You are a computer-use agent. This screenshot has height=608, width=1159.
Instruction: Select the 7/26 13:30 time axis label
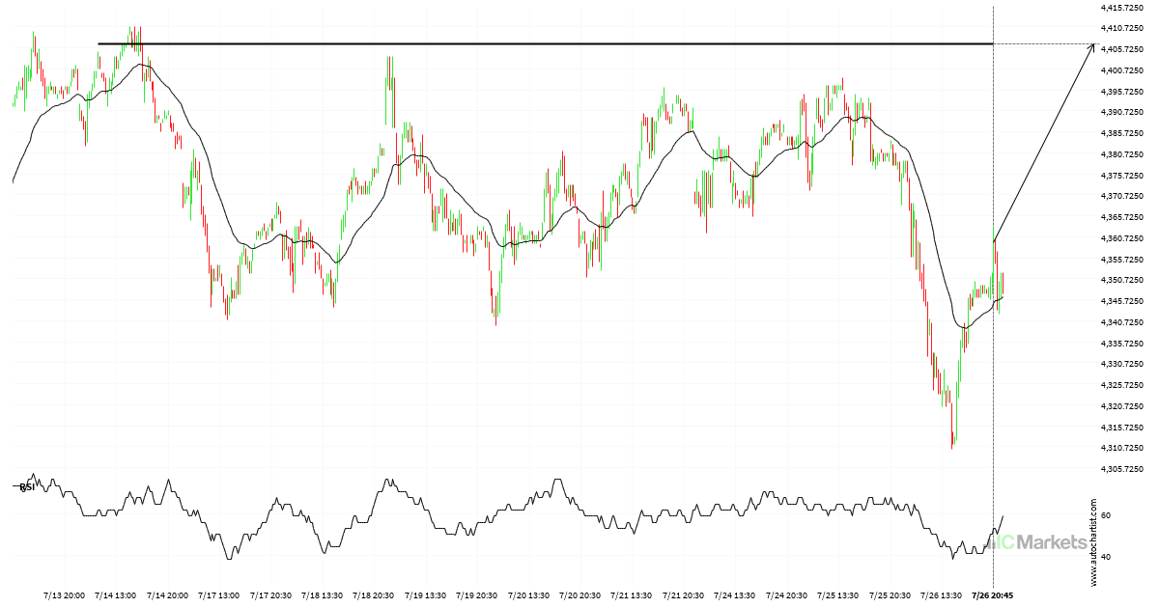tap(941, 595)
